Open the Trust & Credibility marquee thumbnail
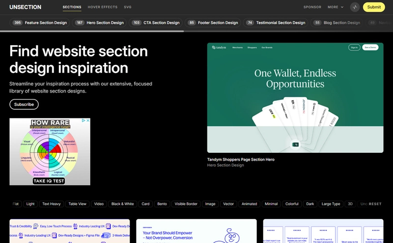Screen dimensions: 393x243 pos(70,231)
